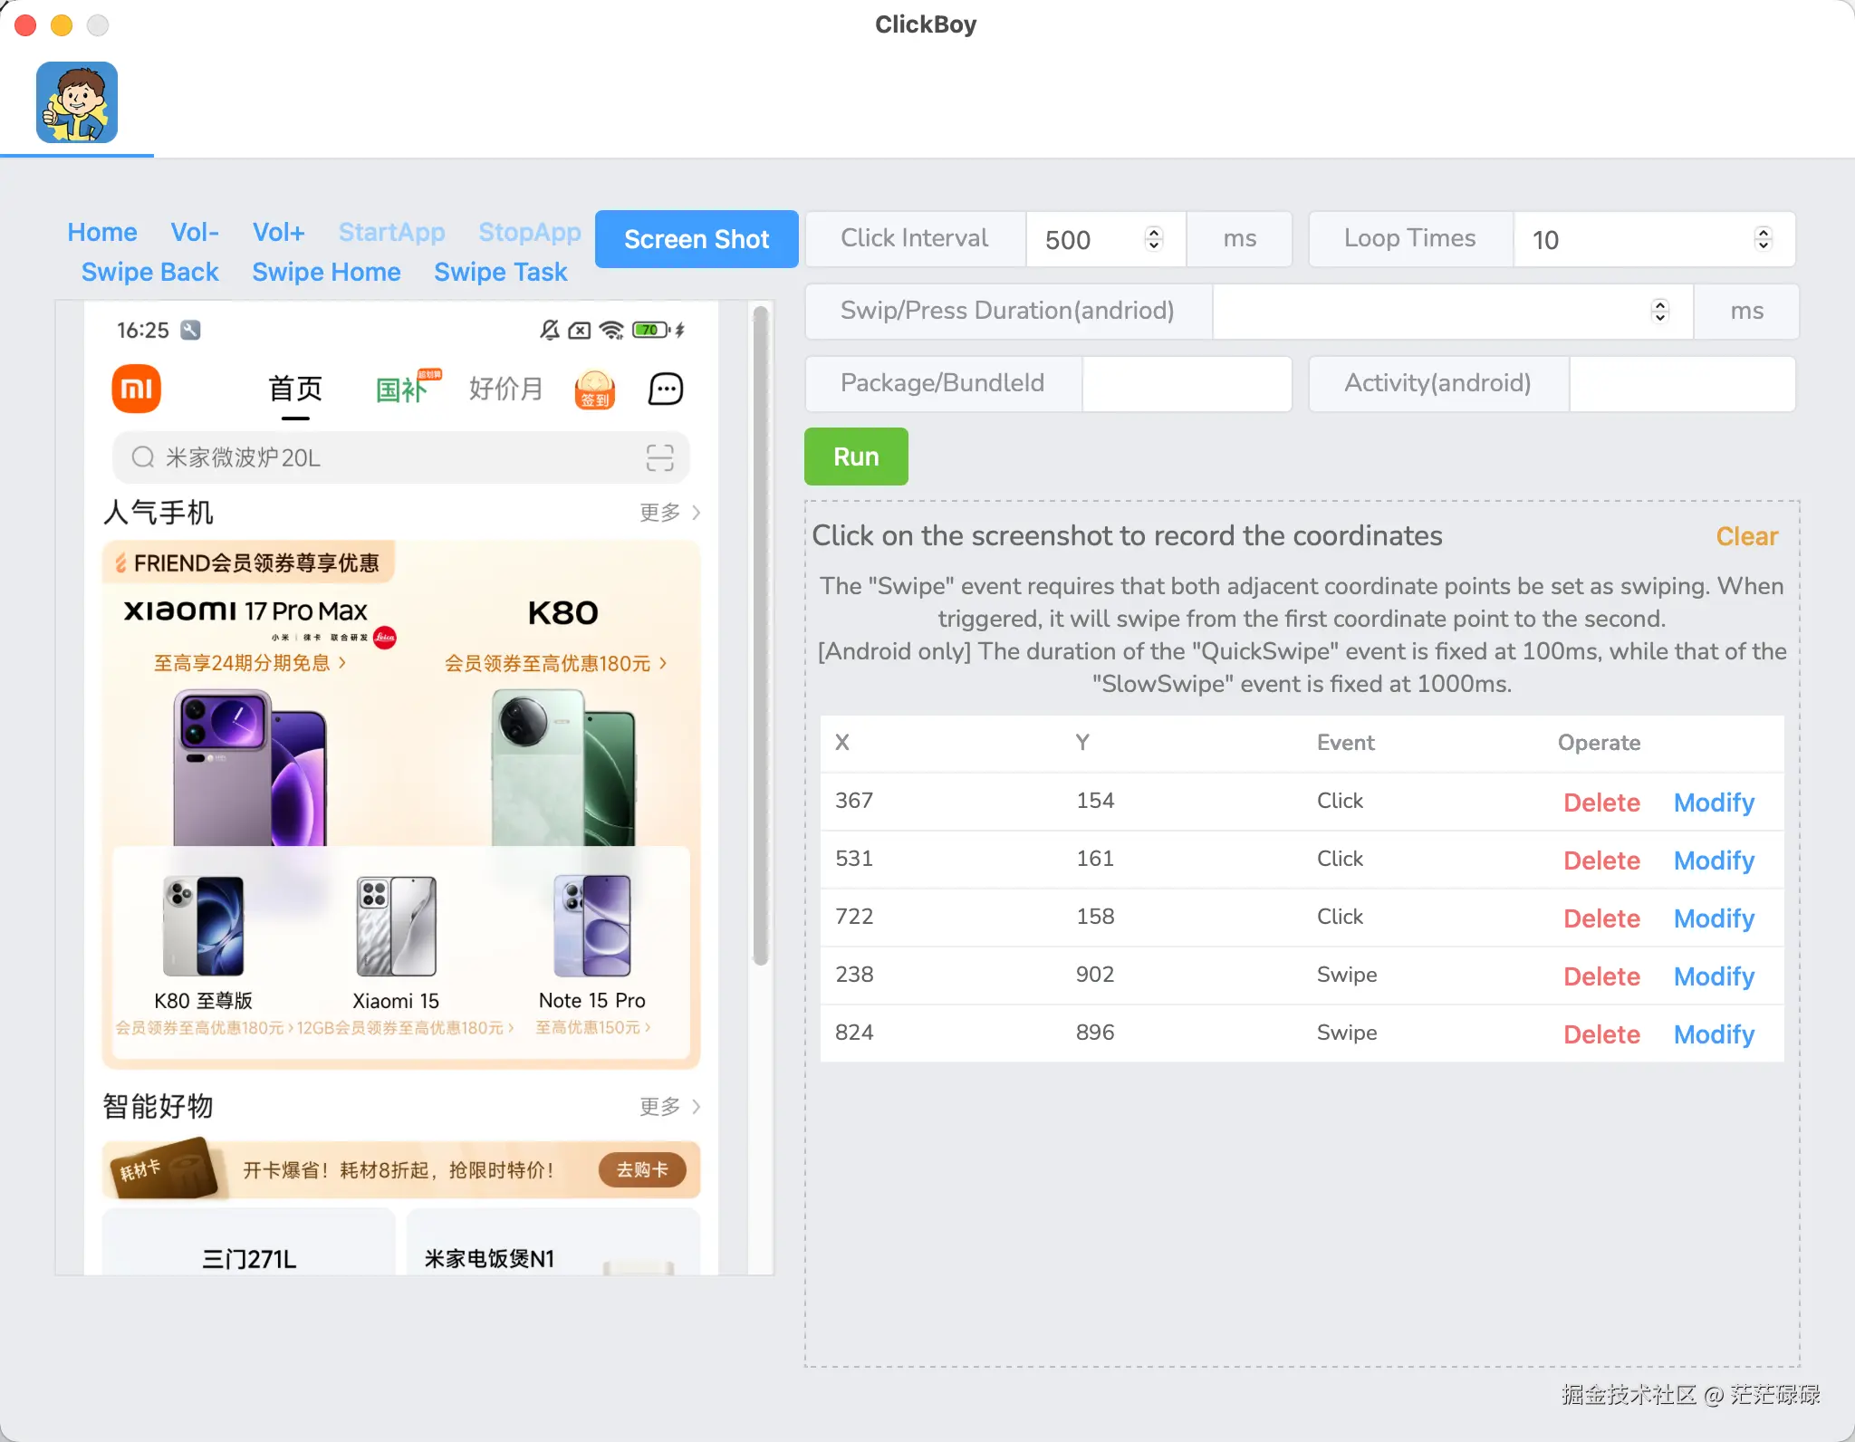Screen dimensions: 1855x1442
Task: Click the Click Interval stepper arrows
Action: click(x=1153, y=238)
